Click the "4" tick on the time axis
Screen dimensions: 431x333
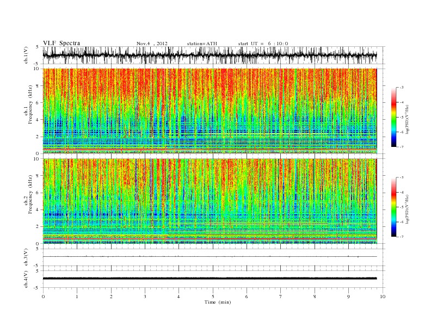pyautogui.click(x=178, y=297)
